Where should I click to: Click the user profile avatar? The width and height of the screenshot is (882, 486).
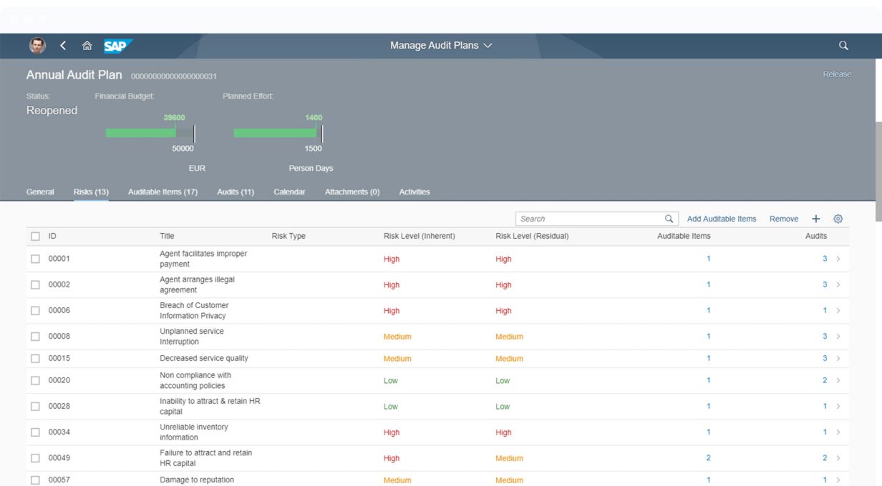(37, 46)
